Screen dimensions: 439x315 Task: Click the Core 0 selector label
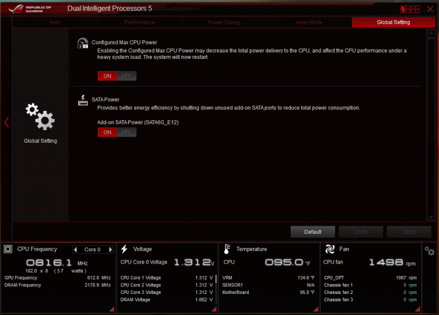(92, 249)
